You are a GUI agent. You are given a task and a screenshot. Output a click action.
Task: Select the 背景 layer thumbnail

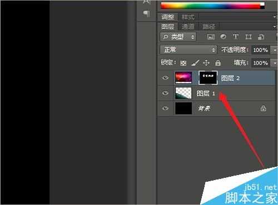click(x=183, y=108)
